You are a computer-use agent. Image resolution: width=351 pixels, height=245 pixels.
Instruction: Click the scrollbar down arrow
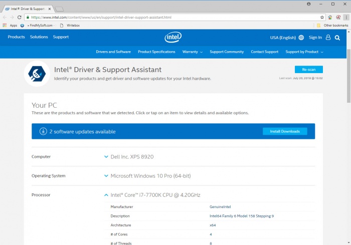point(348,242)
